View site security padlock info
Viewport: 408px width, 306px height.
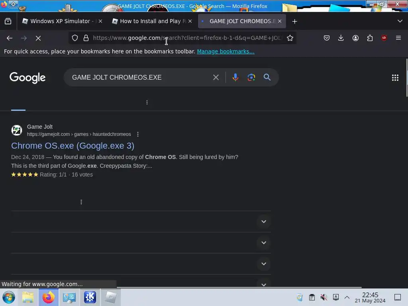pyautogui.click(x=86, y=38)
